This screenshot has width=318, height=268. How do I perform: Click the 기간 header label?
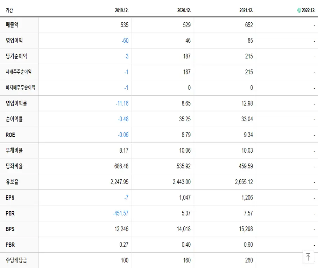[x=9, y=10]
